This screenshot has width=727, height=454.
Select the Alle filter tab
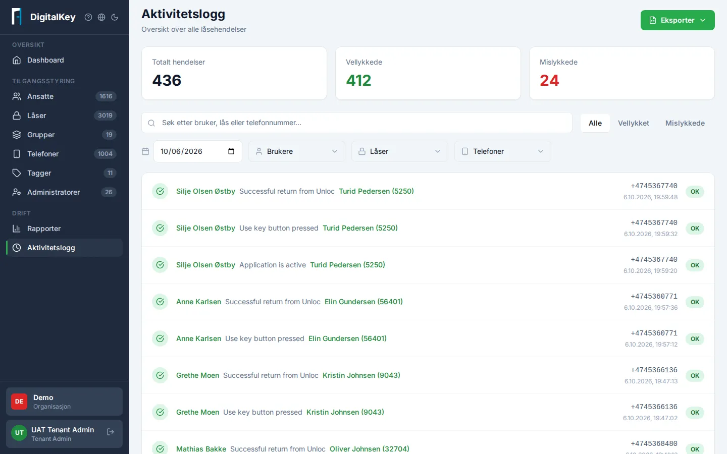[x=595, y=123]
